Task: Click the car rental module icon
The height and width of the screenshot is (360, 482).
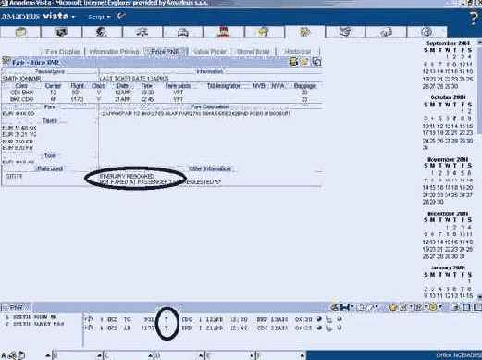Action: click(182, 32)
